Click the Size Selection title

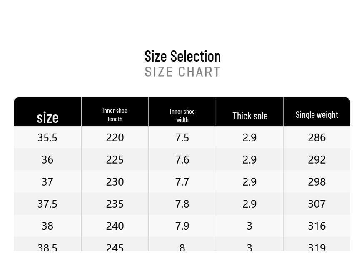pos(182,56)
